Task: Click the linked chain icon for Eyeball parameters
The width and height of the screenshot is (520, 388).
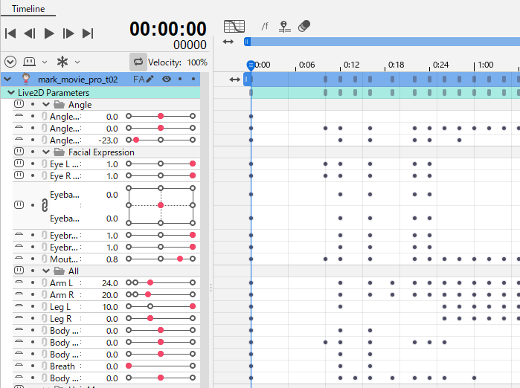Action: [45, 205]
